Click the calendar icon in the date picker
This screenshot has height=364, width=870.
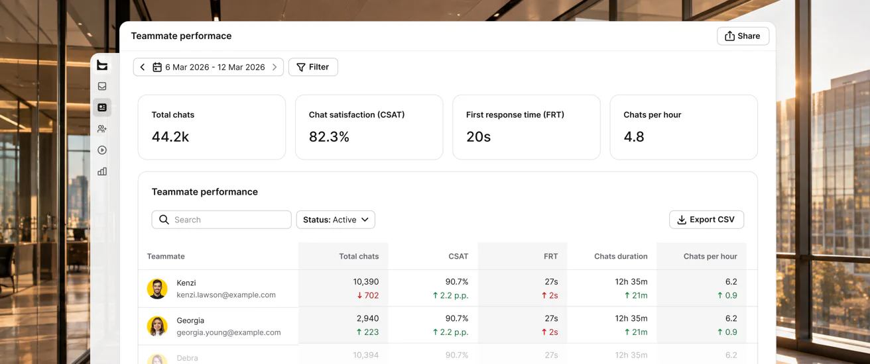click(157, 67)
